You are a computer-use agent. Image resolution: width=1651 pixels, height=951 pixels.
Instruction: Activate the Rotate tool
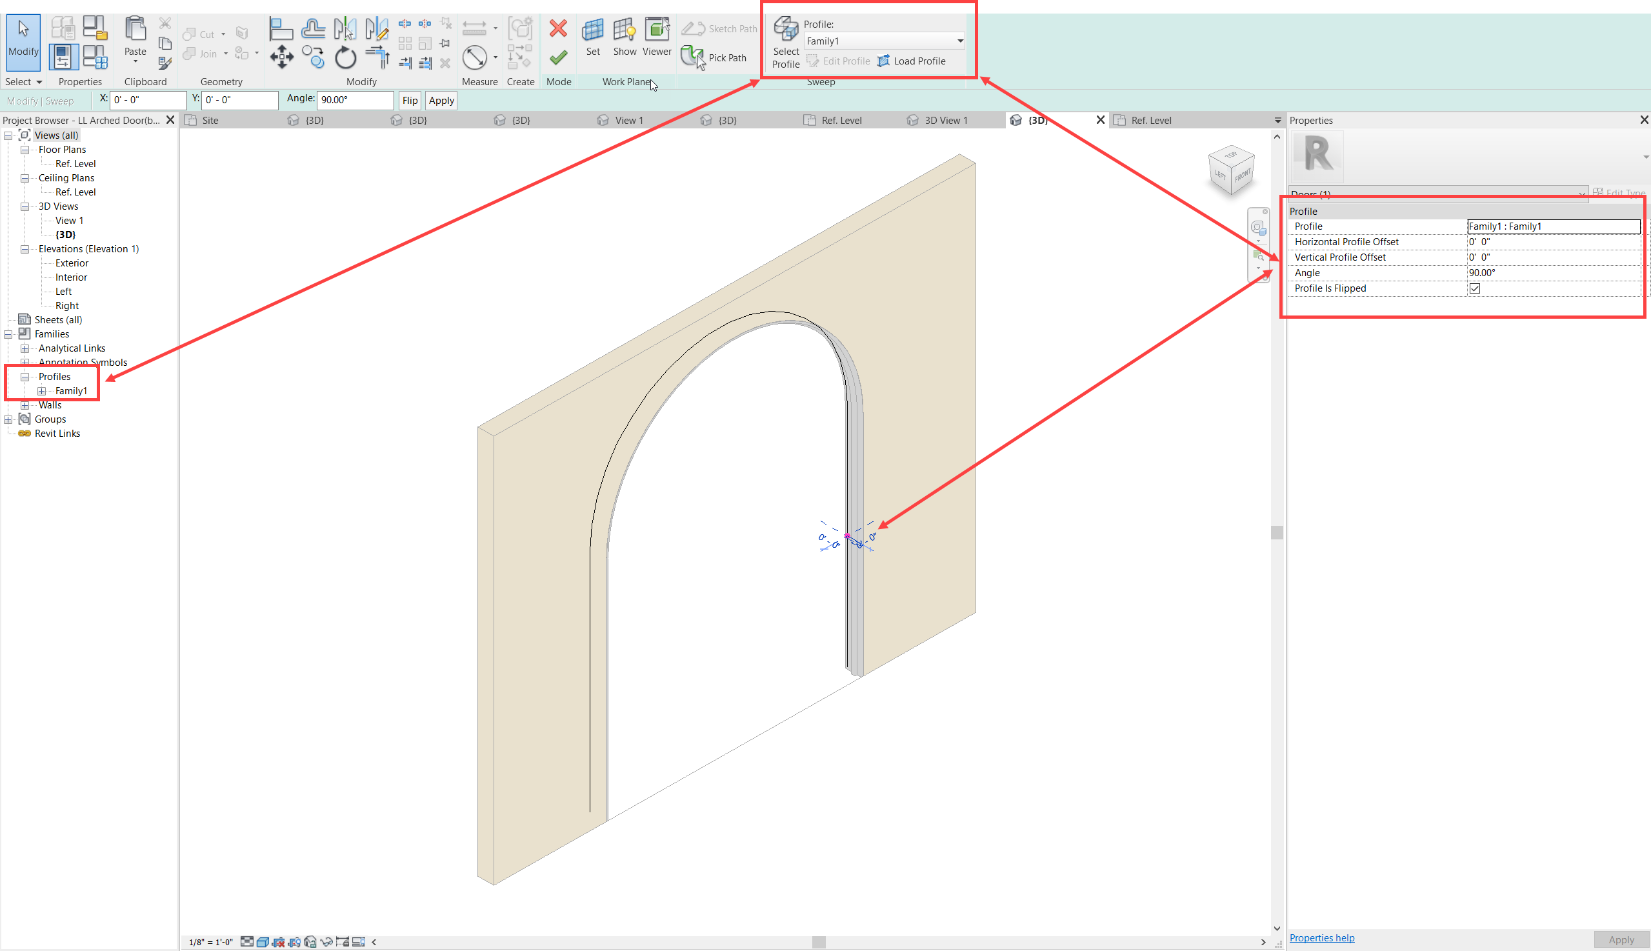345,57
